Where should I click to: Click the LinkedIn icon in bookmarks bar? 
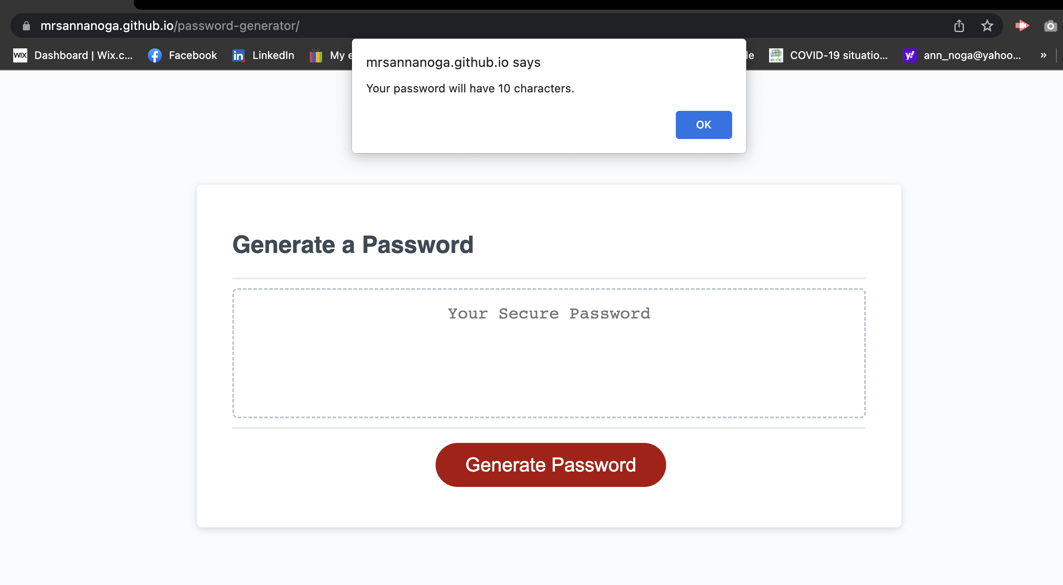(x=238, y=55)
